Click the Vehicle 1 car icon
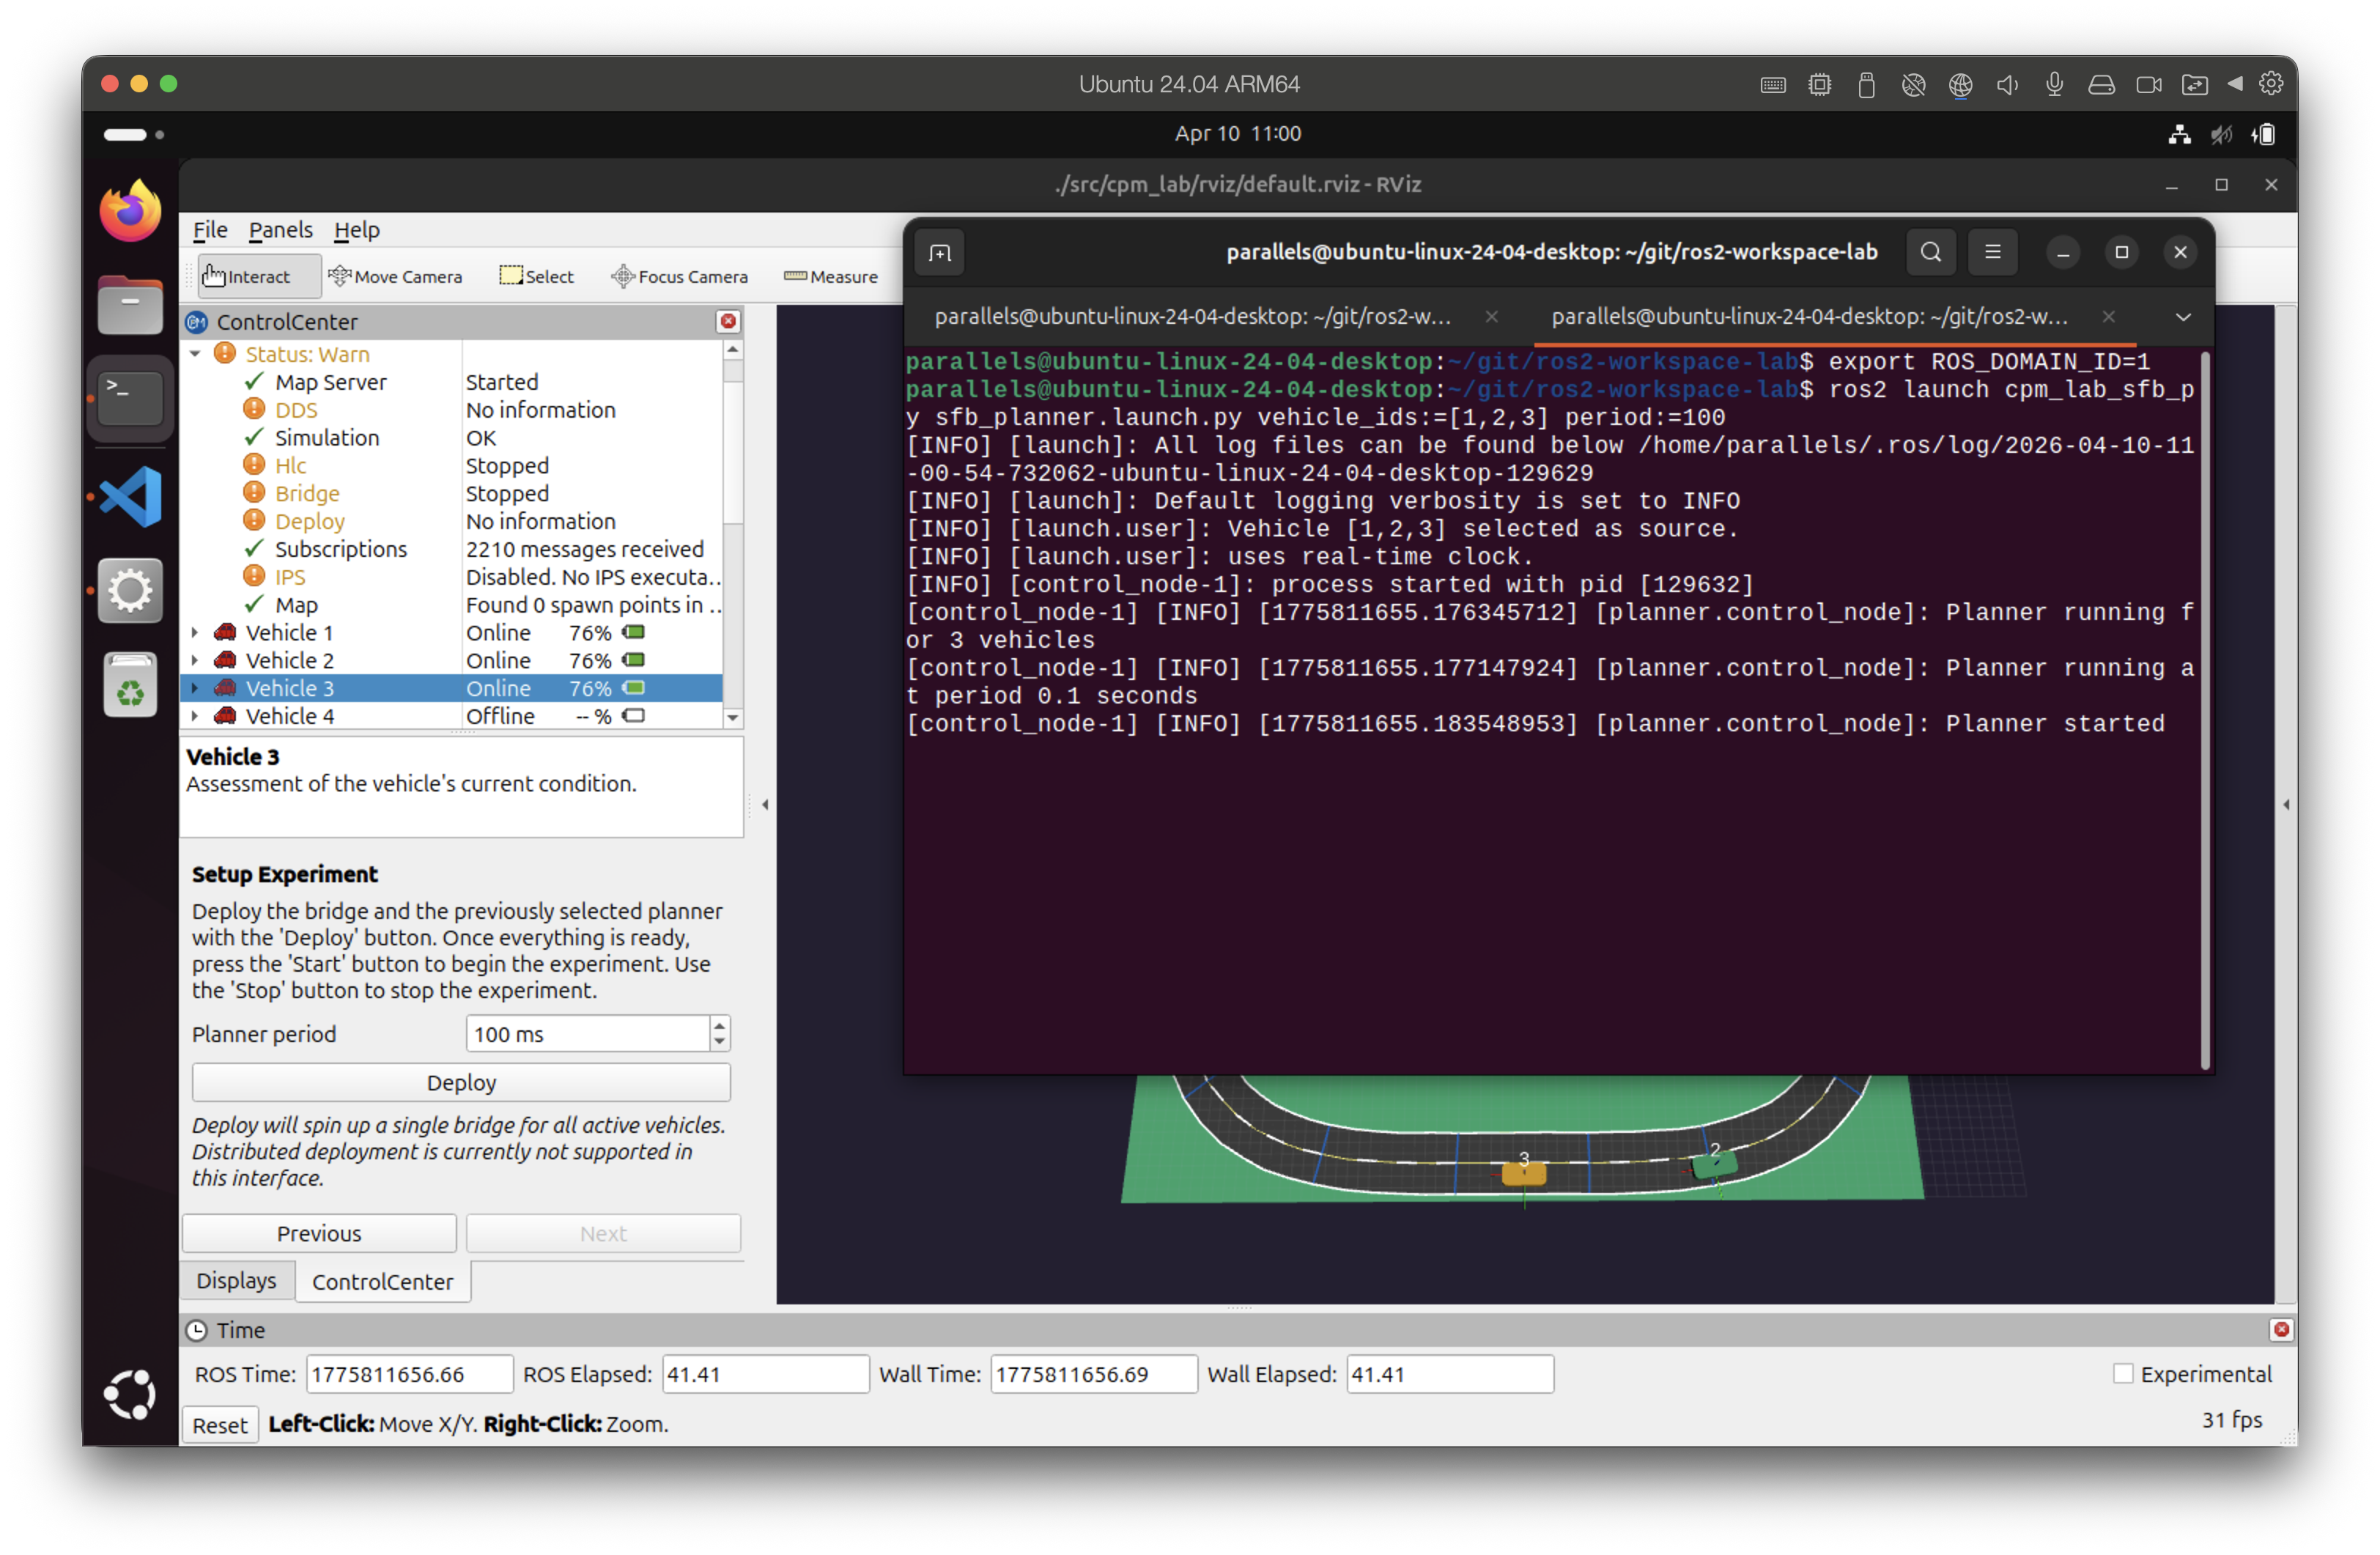This screenshot has width=2380, height=1555. (x=226, y=632)
